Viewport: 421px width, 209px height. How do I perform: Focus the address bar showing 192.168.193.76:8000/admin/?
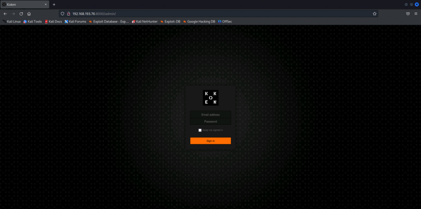coord(218,14)
